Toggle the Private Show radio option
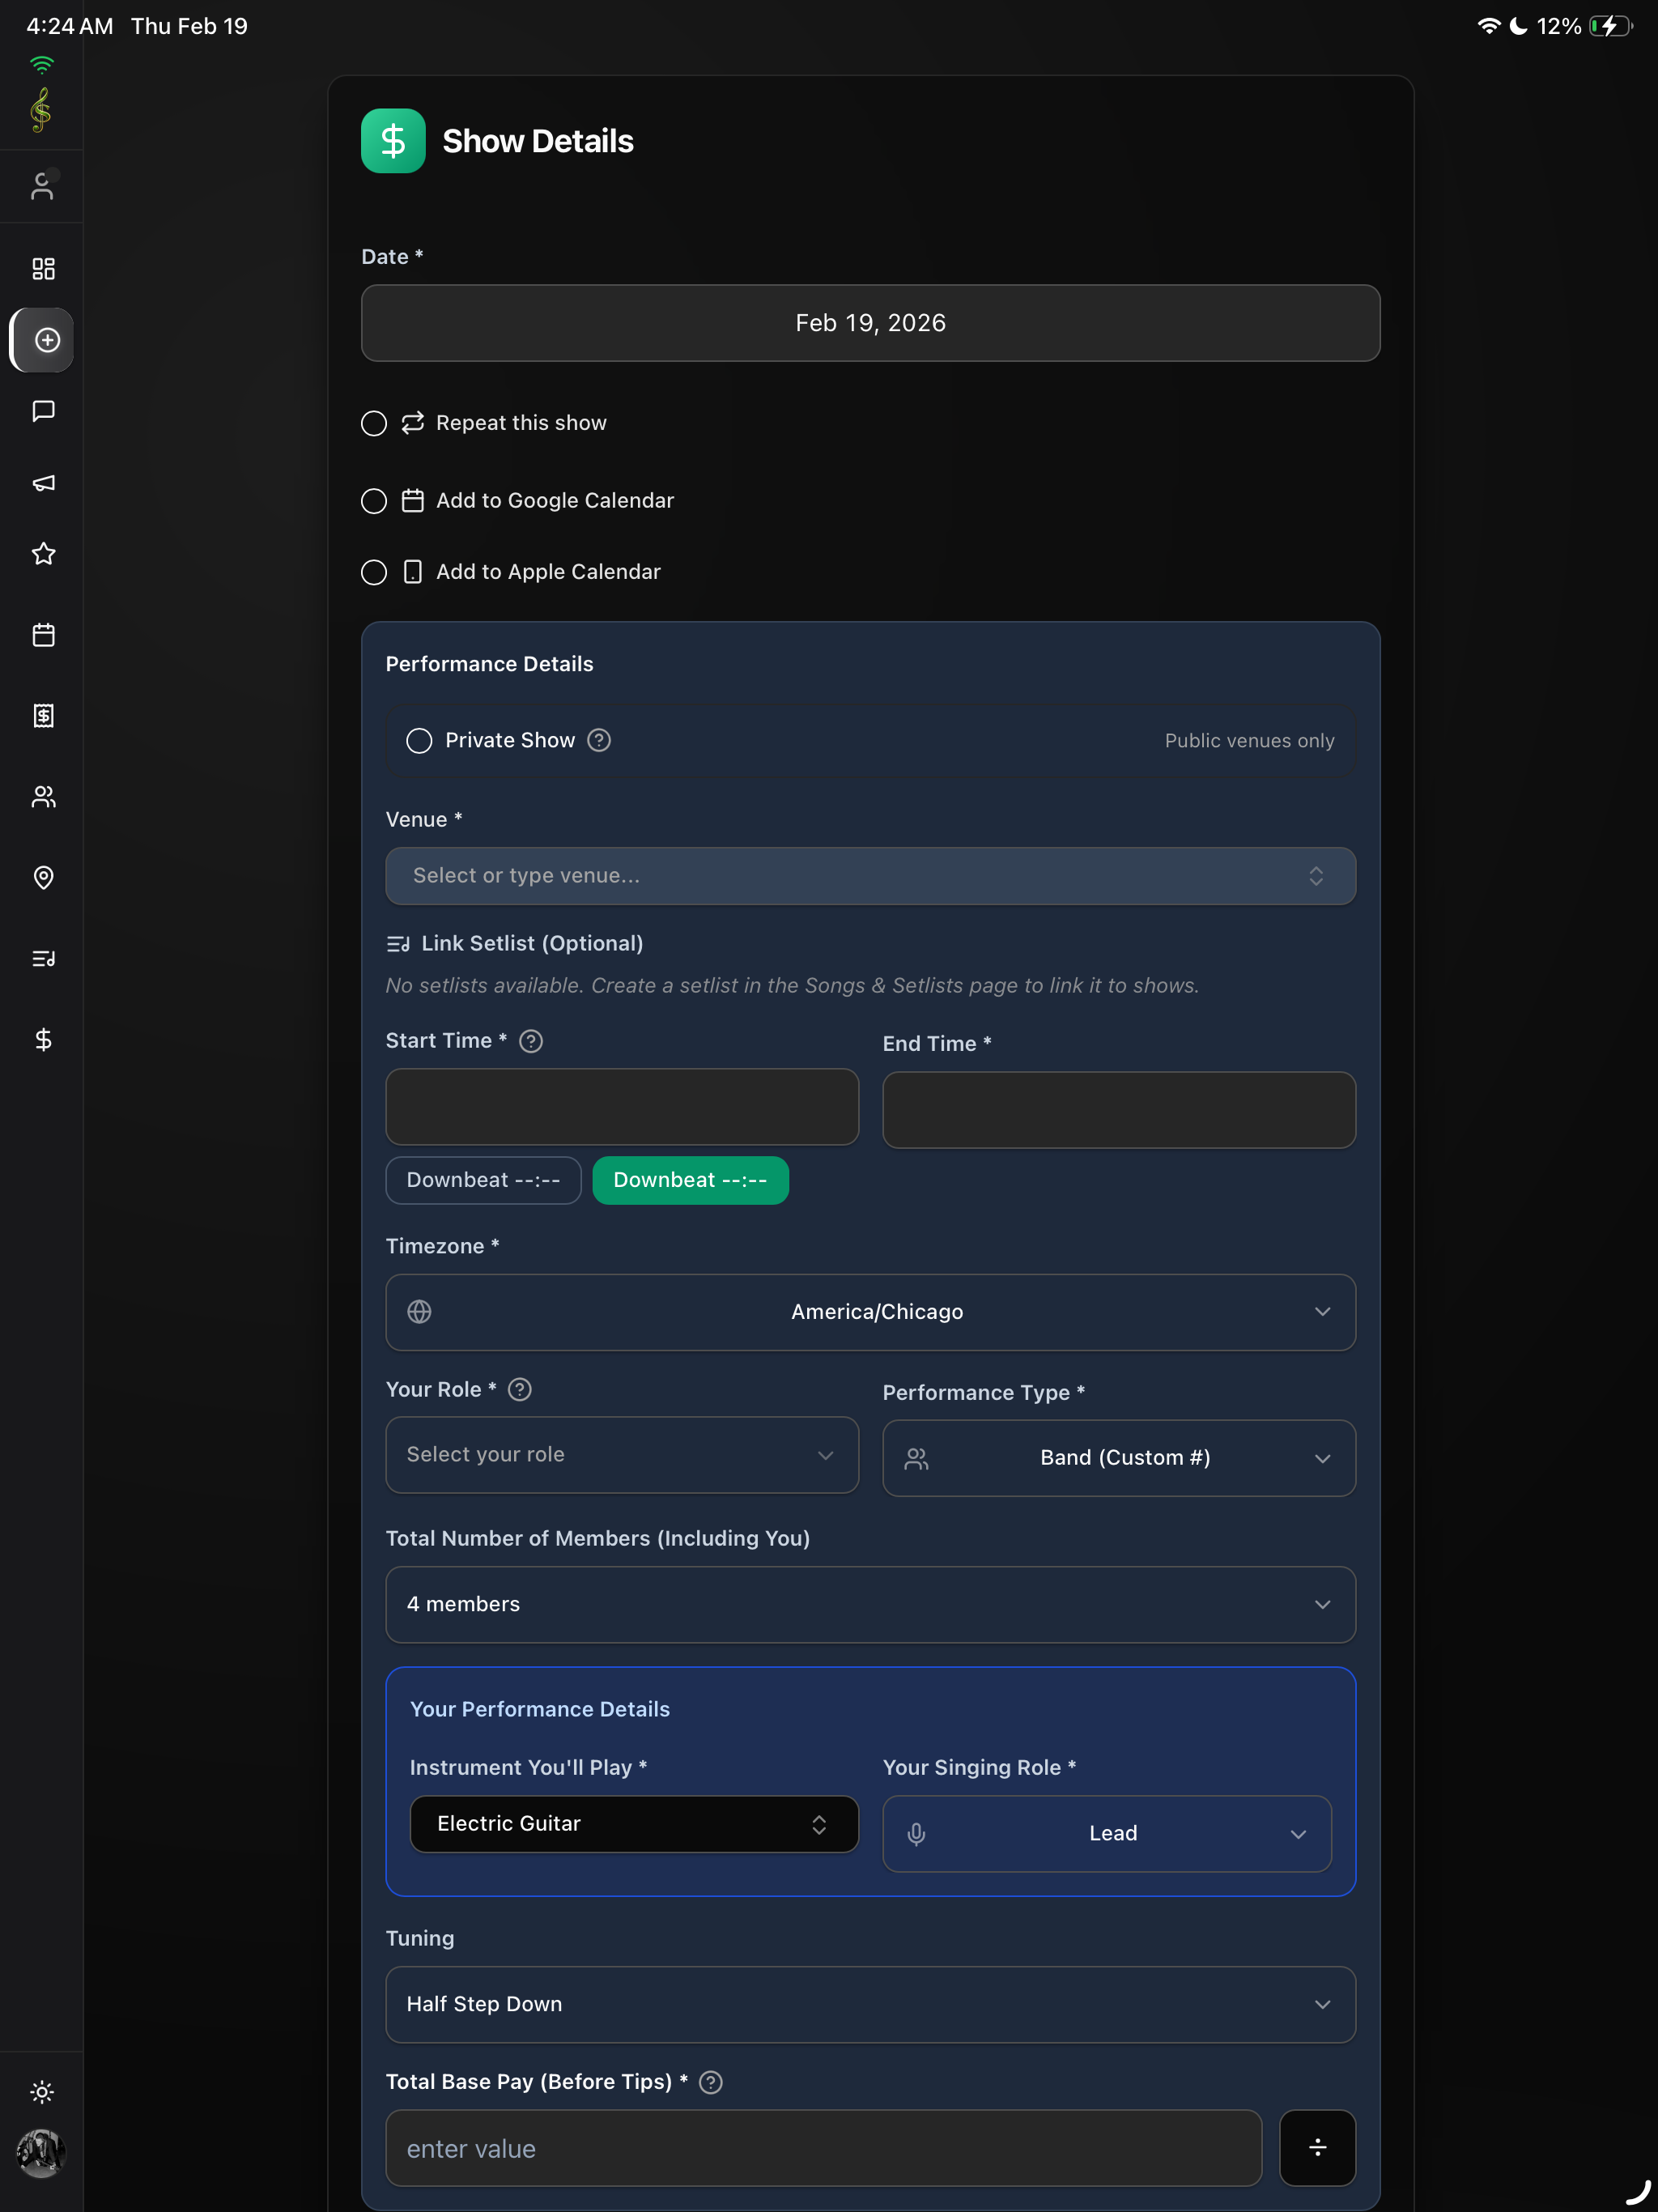This screenshot has width=1658, height=2212. (419, 740)
